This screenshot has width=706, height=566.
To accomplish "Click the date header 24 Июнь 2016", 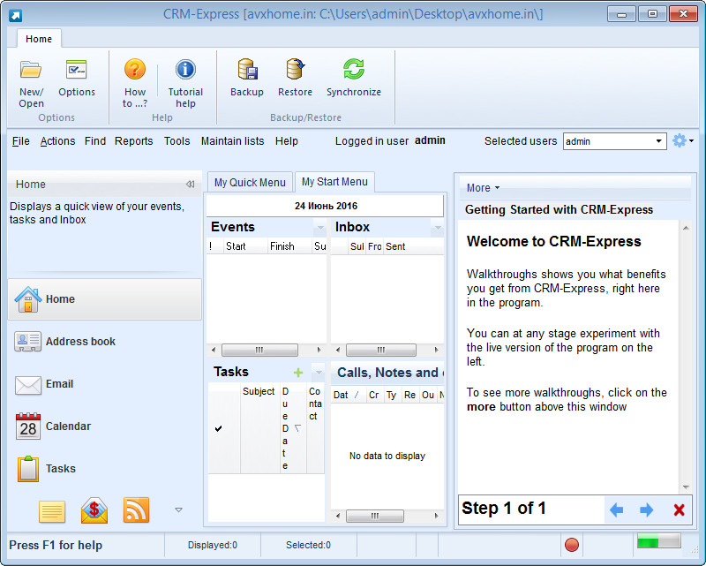I will [325, 206].
